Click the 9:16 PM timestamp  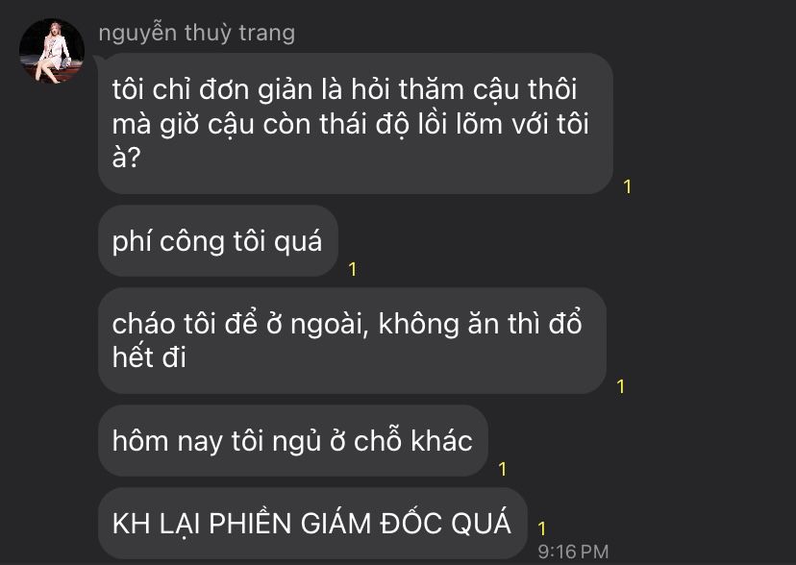573,552
